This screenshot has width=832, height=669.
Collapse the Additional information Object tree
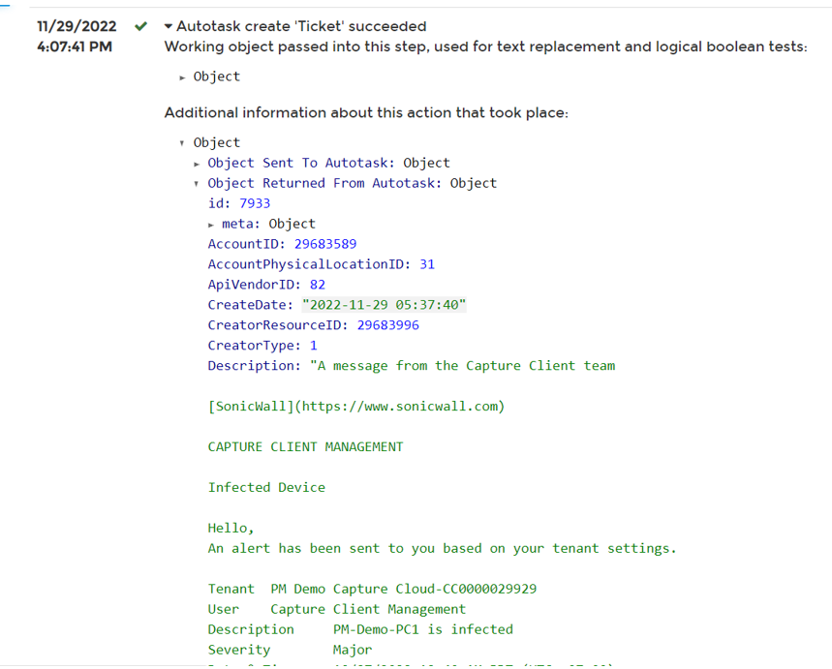[183, 143]
